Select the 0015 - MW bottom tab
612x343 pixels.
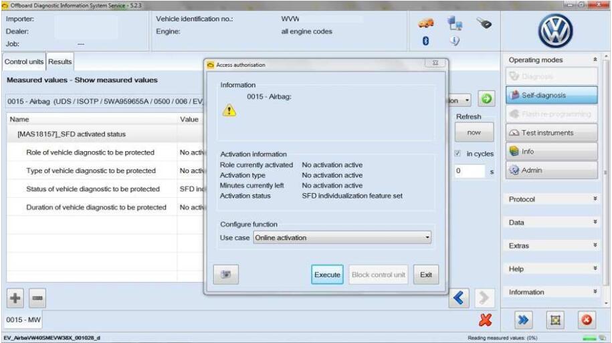[x=23, y=320]
